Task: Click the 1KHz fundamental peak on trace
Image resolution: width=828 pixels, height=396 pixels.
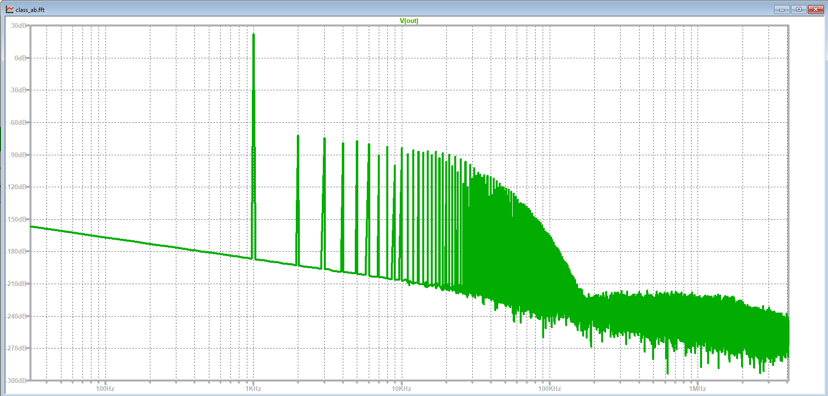Action: (254, 34)
